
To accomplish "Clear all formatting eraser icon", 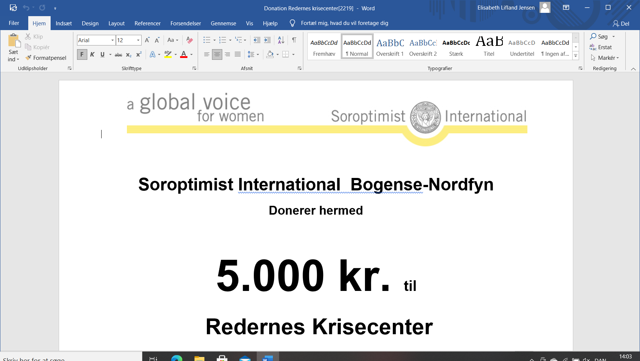I will [189, 40].
